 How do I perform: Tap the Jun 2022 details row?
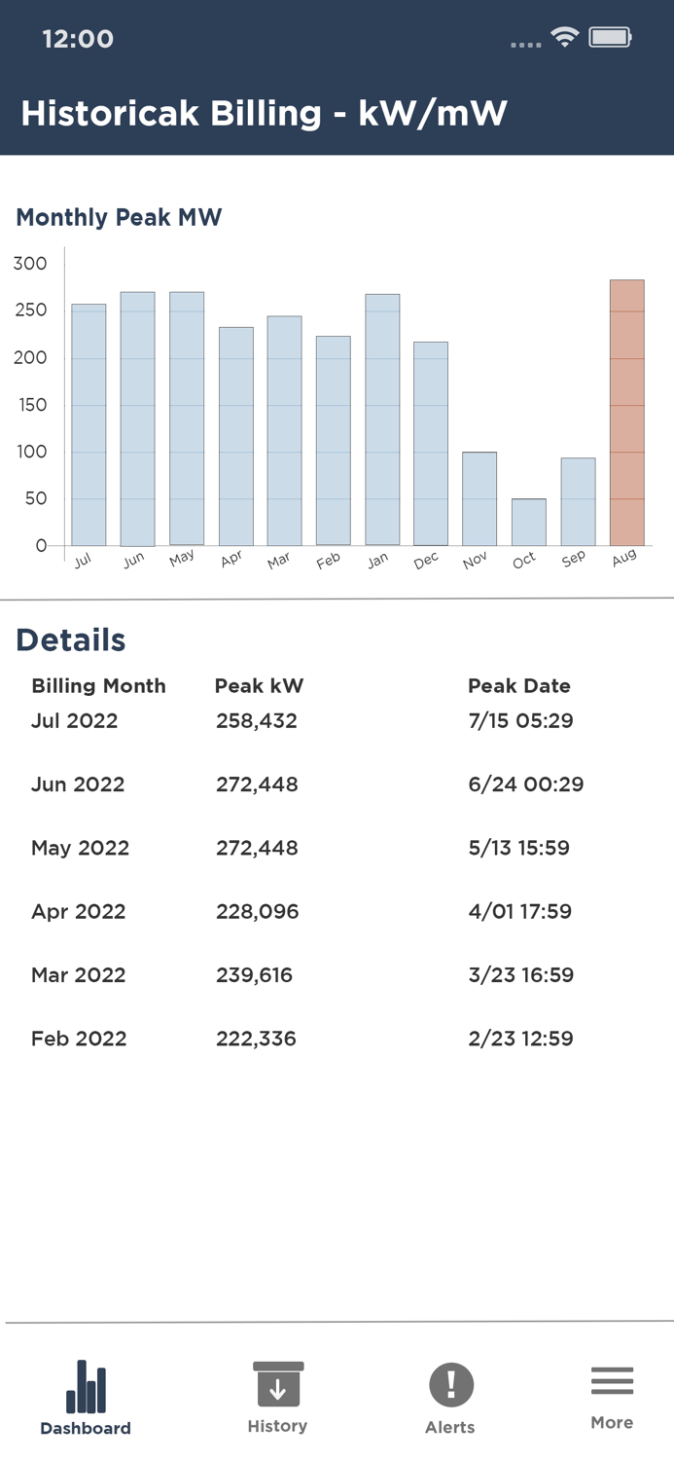(78, 785)
